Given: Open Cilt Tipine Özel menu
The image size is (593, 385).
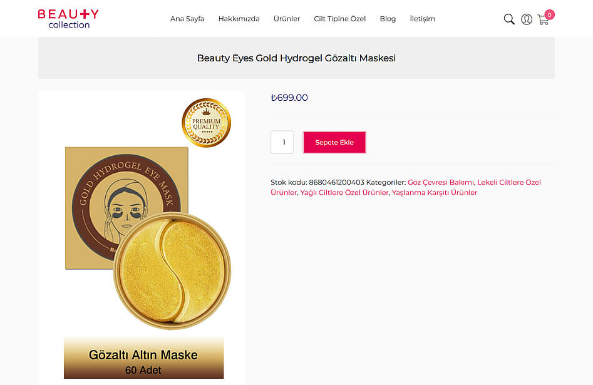Looking at the screenshot, I should pyautogui.click(x=339, y=19).
